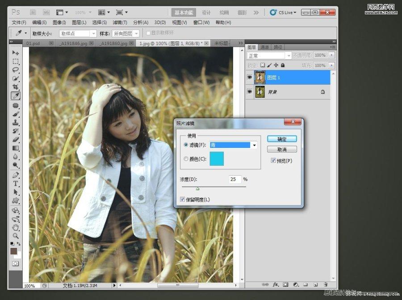Image resolution: width=402 pixels, height=300 pixels.
Task: Select the 滤镜(F) radio button
Action: (x=186, y=145)
